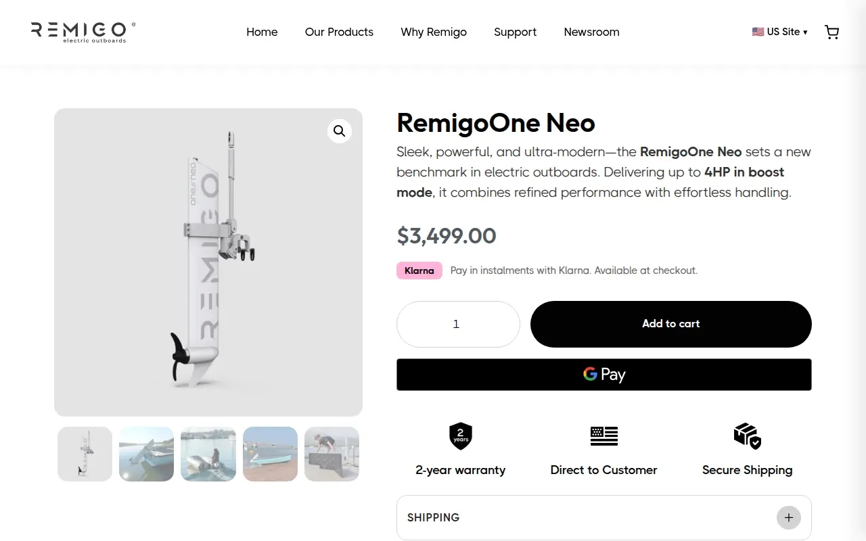Screen dimensions: 866x541
Task: Pay with the Google Pay button
Action: (604, 375)
